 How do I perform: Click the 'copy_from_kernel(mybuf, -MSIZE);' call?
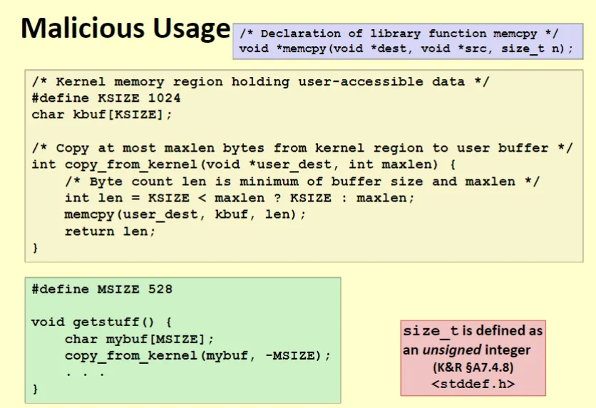(197, 355)
